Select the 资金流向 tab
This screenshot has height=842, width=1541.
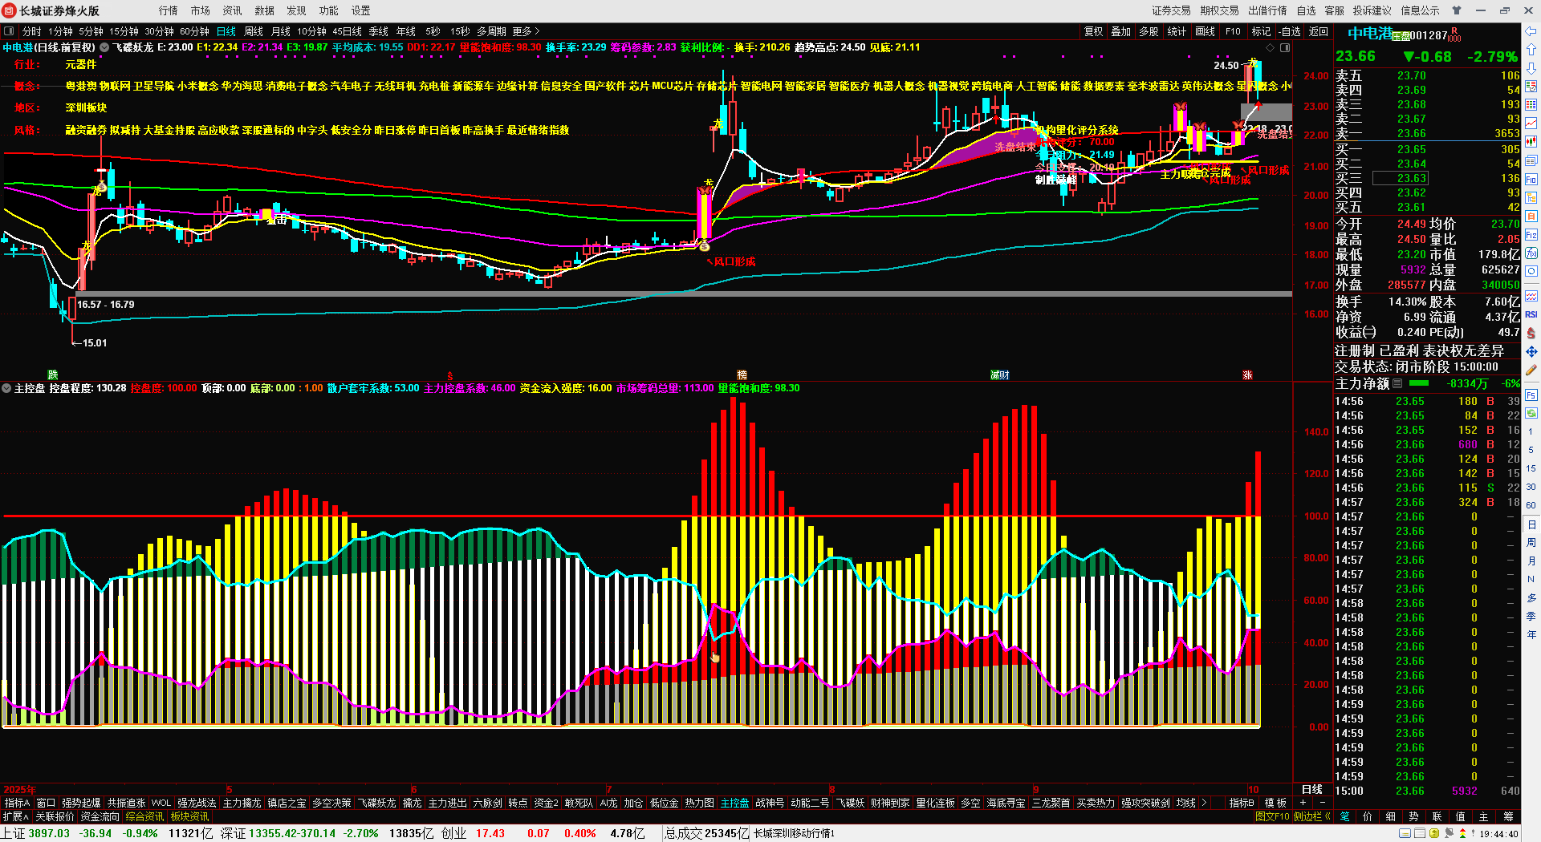point(100,816)
